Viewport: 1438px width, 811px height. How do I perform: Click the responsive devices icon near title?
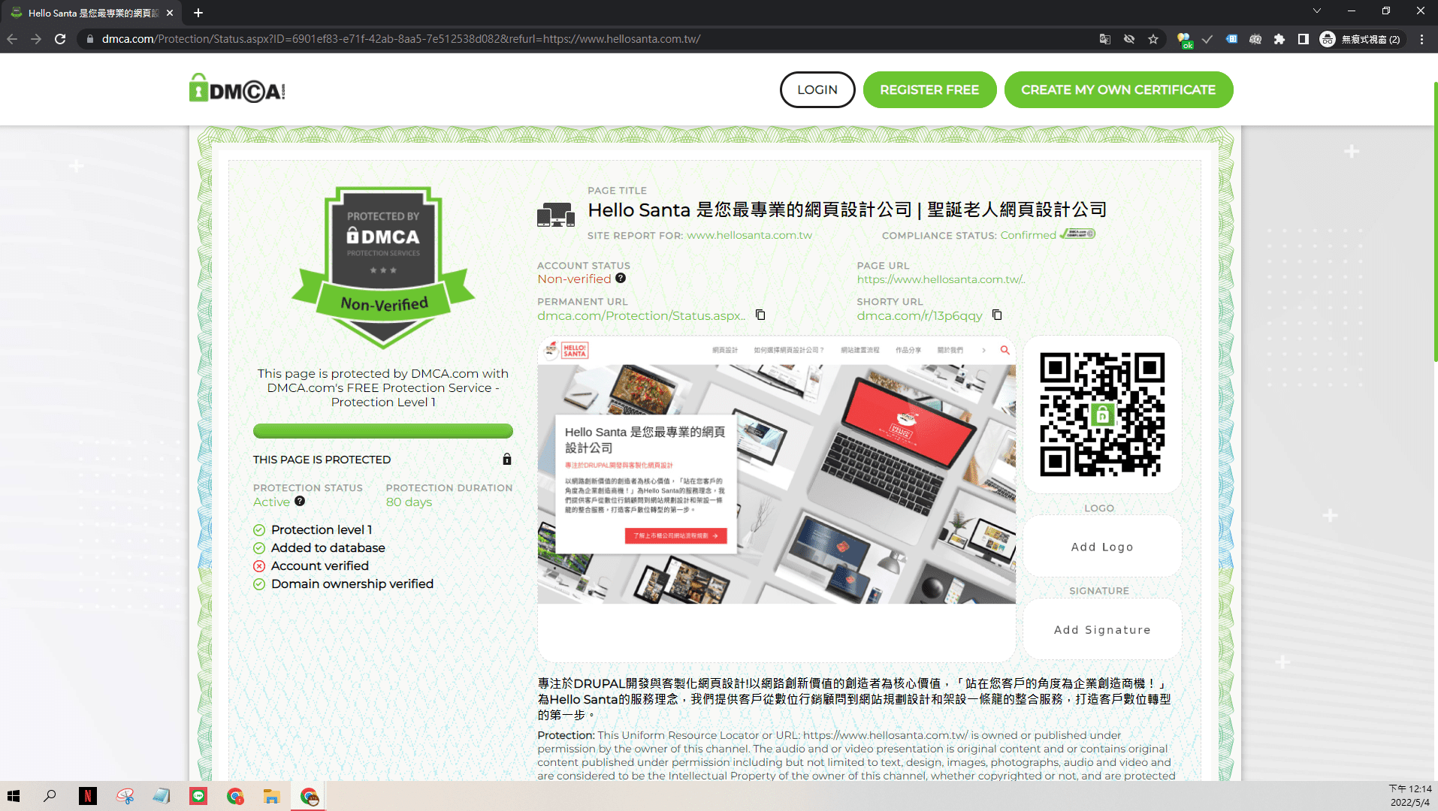556,215
